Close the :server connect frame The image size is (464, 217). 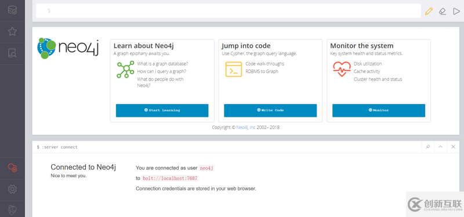(x=453, y=147)
